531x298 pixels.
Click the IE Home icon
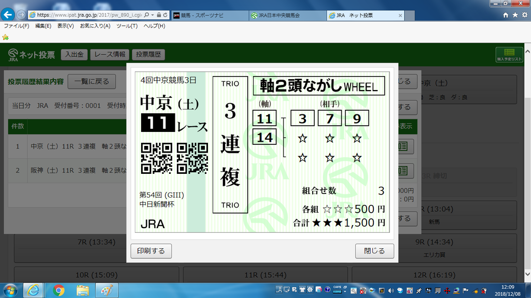pyautogui.click(x=506, y=15)
